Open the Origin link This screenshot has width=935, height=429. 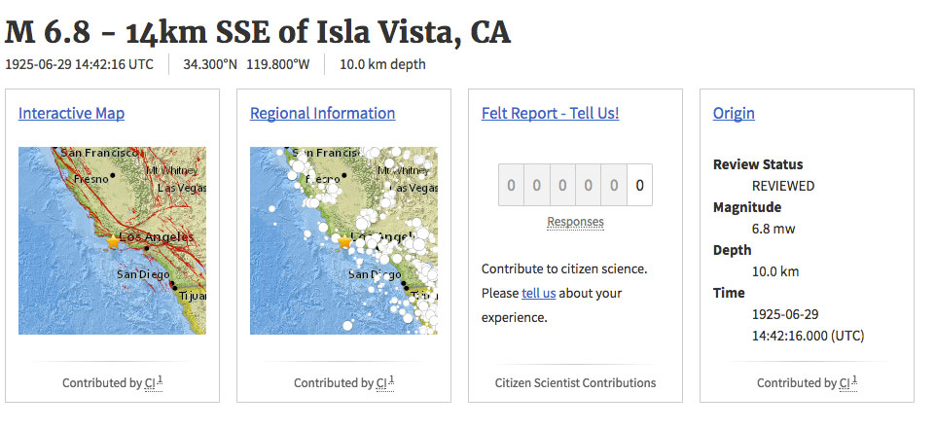(734, 113)
